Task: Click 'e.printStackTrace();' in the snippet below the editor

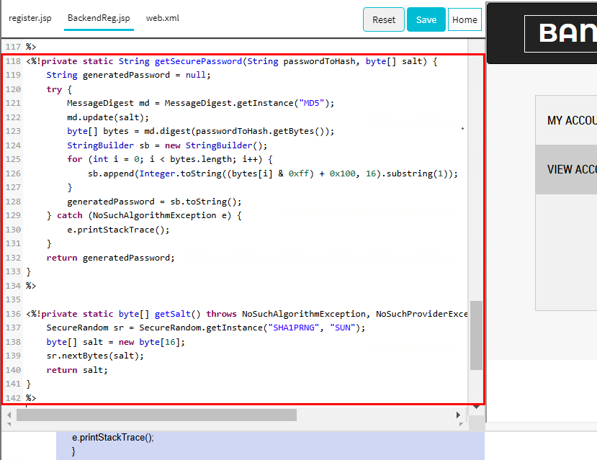Action: pos(112,438)
